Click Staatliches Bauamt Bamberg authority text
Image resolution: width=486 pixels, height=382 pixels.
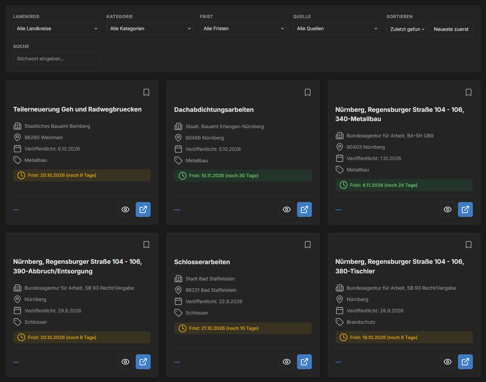[x=57, y=126]
